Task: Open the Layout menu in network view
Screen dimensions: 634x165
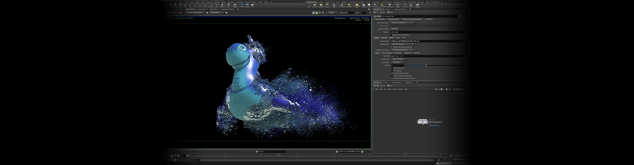Action: pyautogui.click(x=400, y=89)
